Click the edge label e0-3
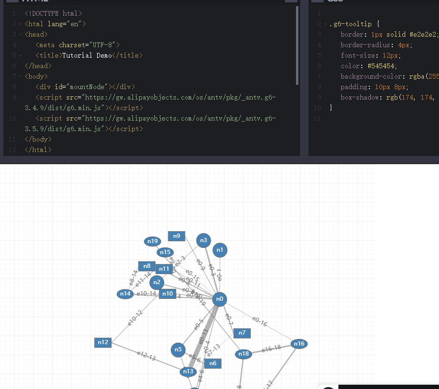Image resolution: width=439 pixels, height=389 pixels. 212,270
